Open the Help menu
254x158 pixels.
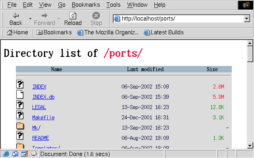[x=160, y=5]
